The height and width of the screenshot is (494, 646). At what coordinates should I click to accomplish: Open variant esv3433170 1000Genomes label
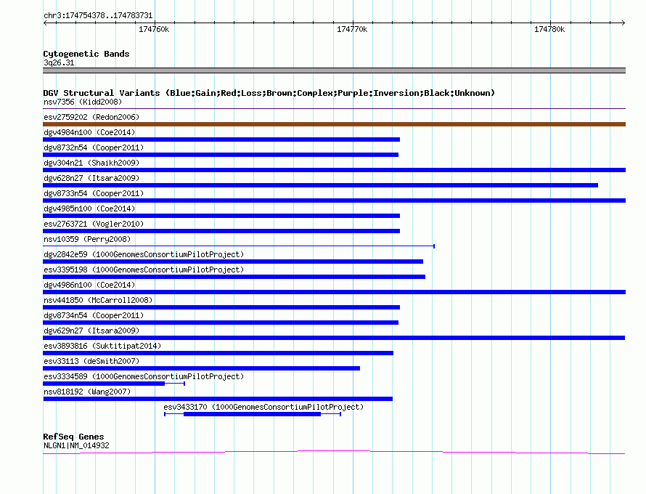coord(263,407)
